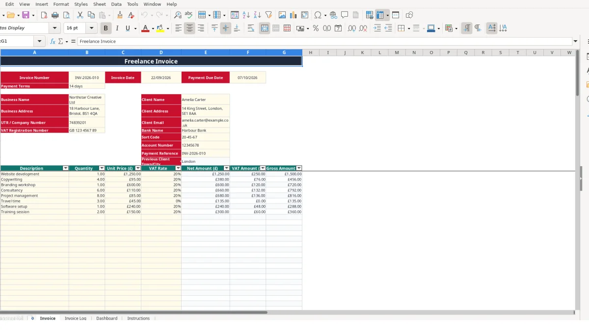The image size is (589, 331).
Task: Toggle freeze rows and columns
Action: (380, 15)
